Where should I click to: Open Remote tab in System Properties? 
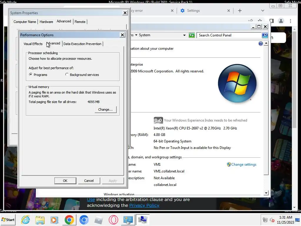pyautogui.click(x=80, y=22)
